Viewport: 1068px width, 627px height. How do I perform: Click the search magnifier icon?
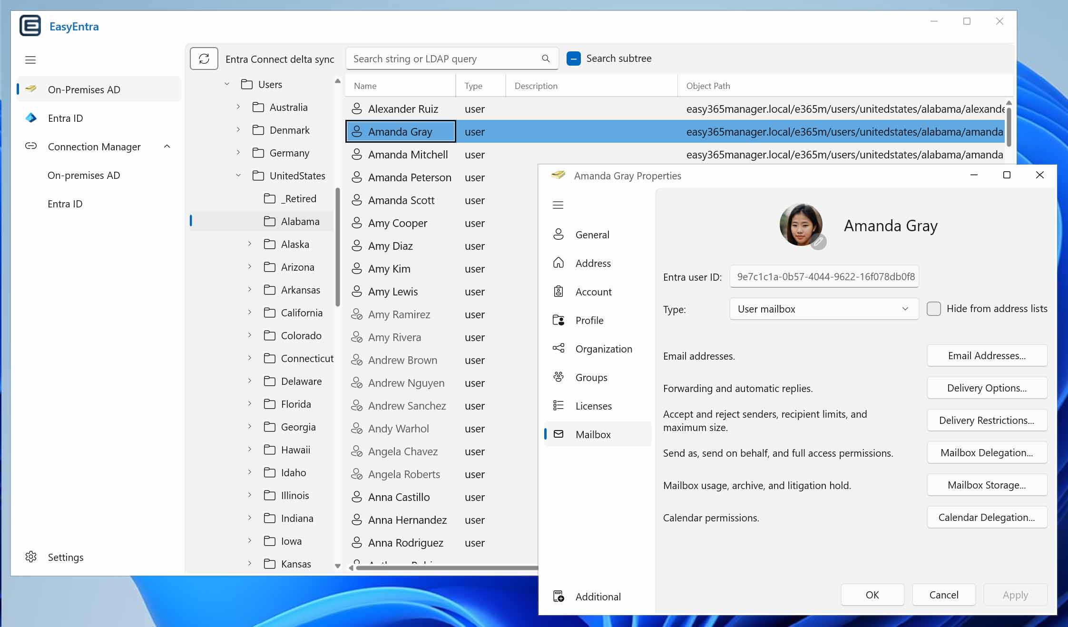click(546, 59)
